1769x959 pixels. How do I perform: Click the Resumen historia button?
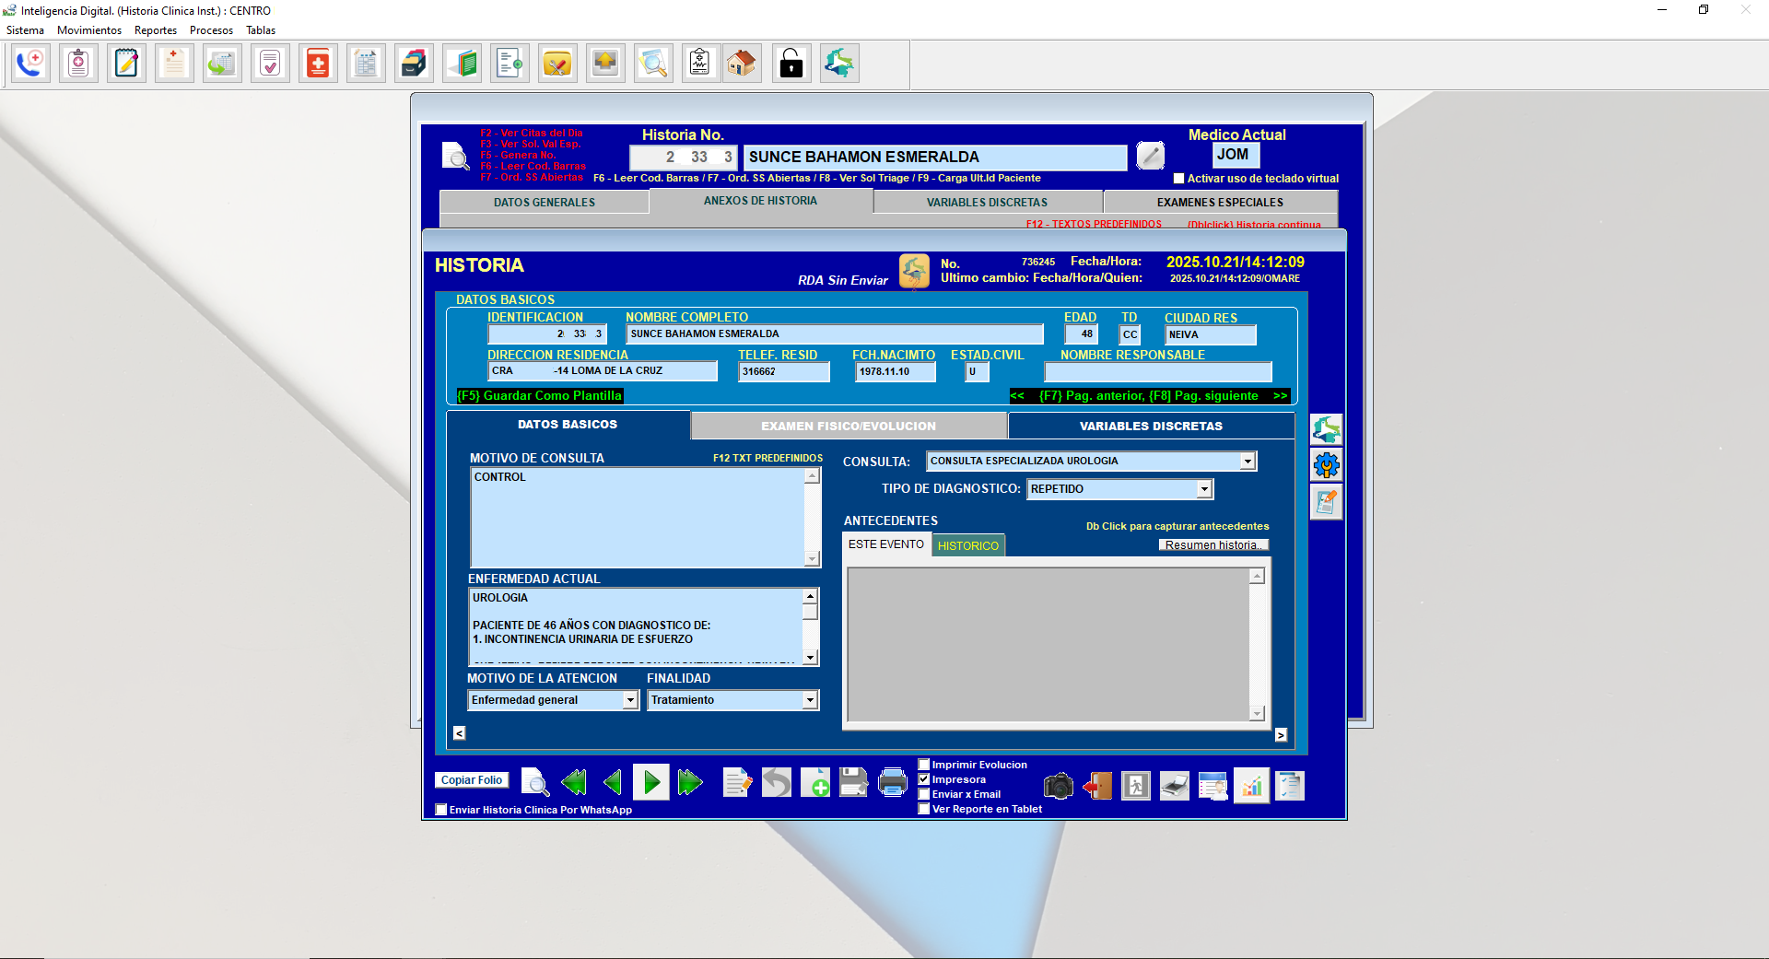[x=1213, y=545]
